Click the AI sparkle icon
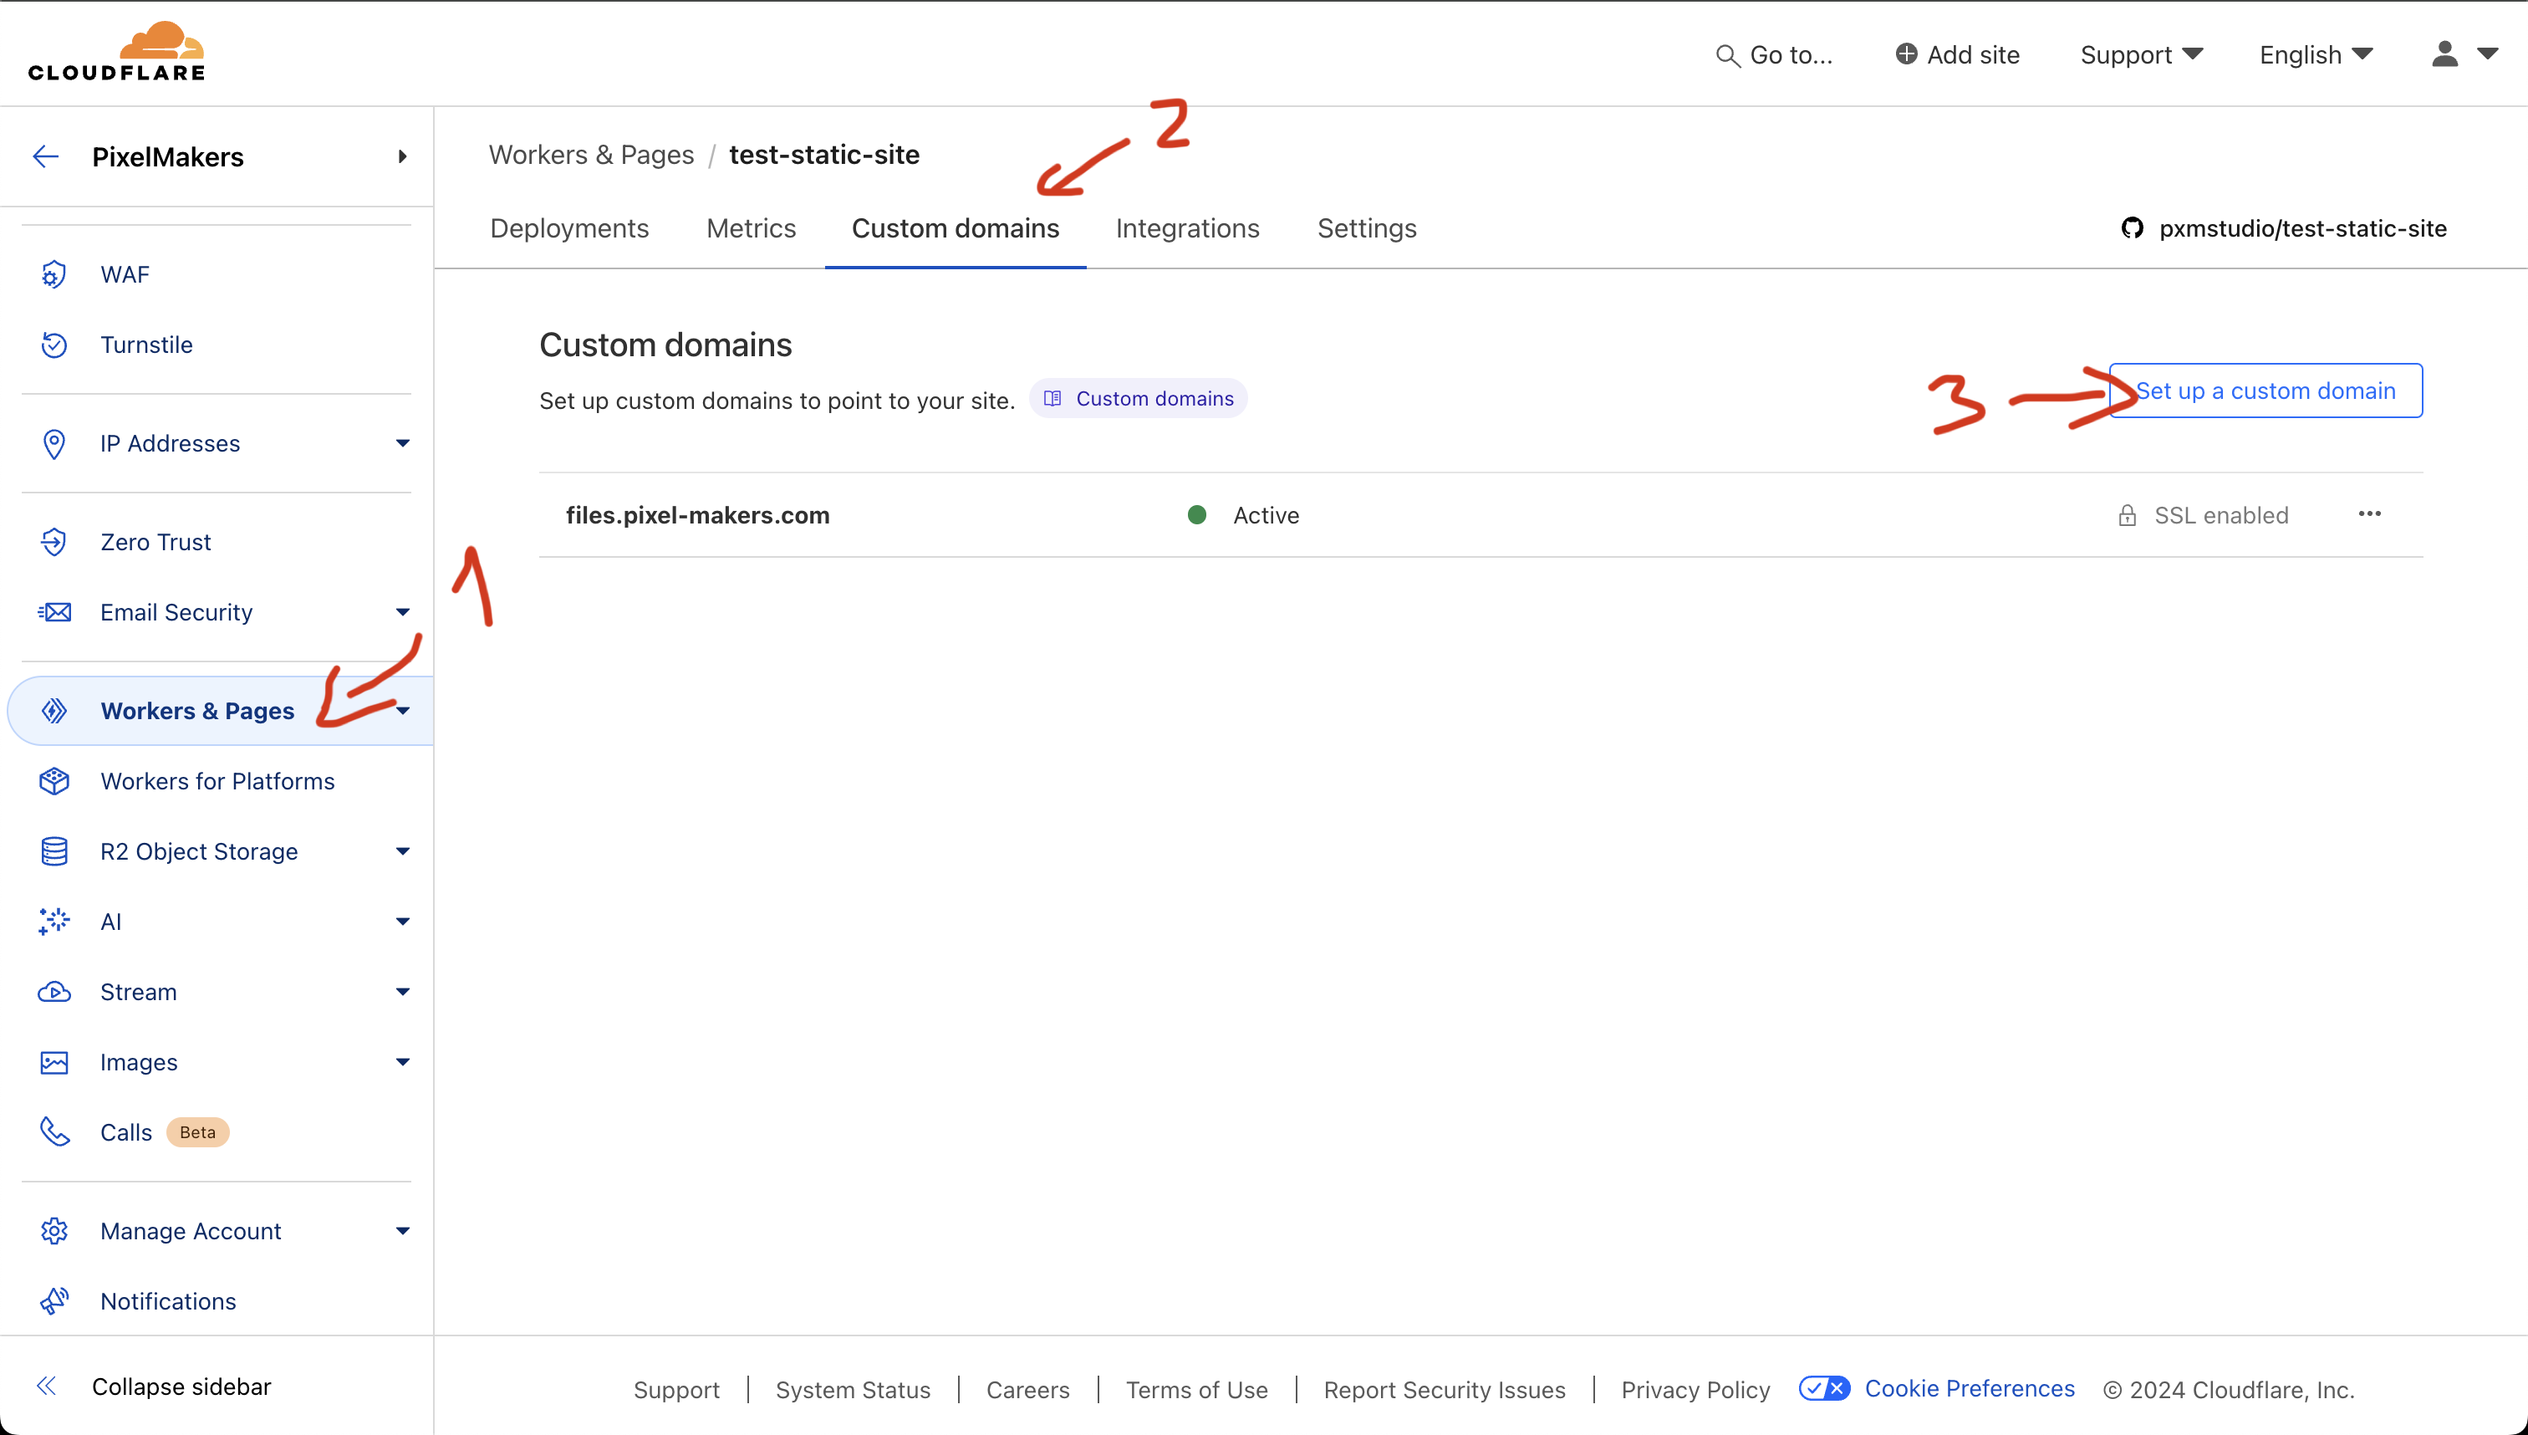 click(54, 922)
